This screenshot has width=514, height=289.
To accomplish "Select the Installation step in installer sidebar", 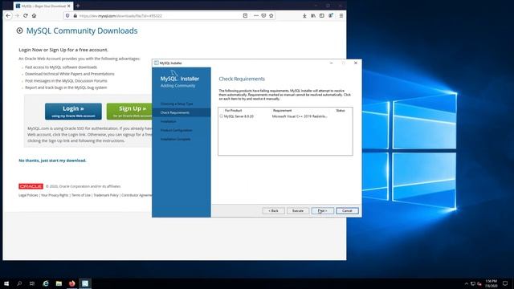I will pos(169,121).
